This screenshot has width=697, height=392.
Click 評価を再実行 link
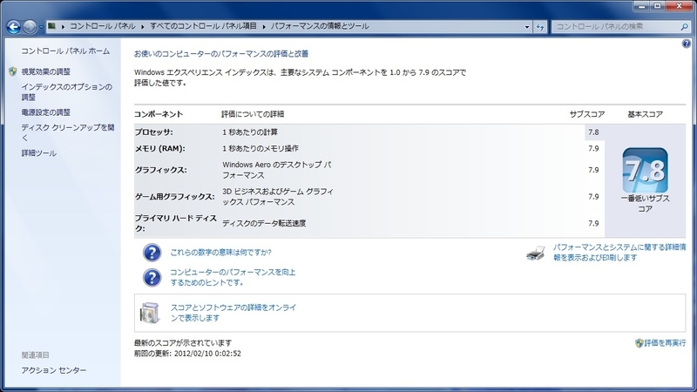(x=665, y=343)
